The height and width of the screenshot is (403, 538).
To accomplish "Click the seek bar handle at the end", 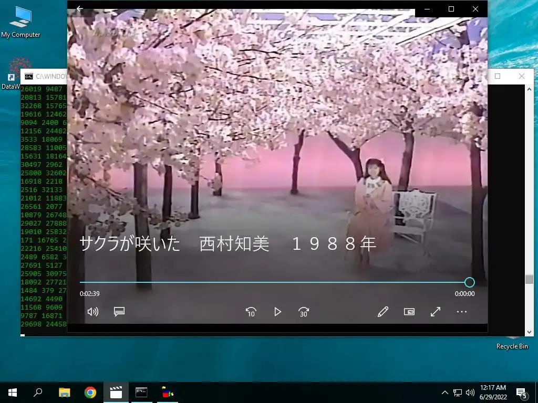I will (x=469, y=282).
